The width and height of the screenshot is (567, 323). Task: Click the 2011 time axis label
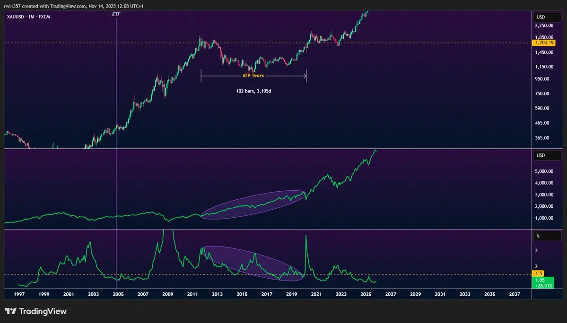tap(192, 294)
